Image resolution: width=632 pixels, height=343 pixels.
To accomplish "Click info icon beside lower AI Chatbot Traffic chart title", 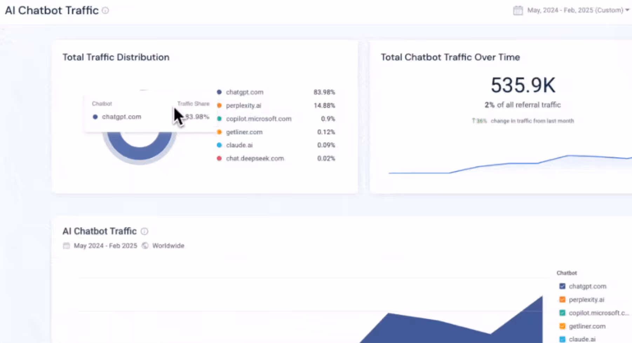I will tap(144, 231).
